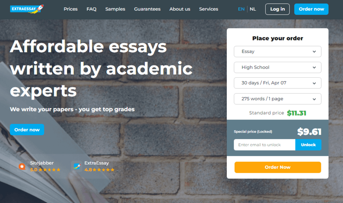Switch language to NL
343x203 pixels.
[253, 9]
